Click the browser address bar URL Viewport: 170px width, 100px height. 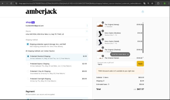coord(80,3)
